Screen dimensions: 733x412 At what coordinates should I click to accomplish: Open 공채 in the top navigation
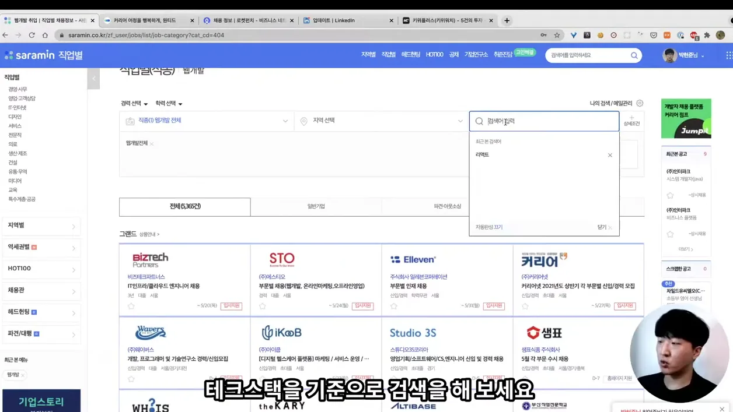pos(453,55)
